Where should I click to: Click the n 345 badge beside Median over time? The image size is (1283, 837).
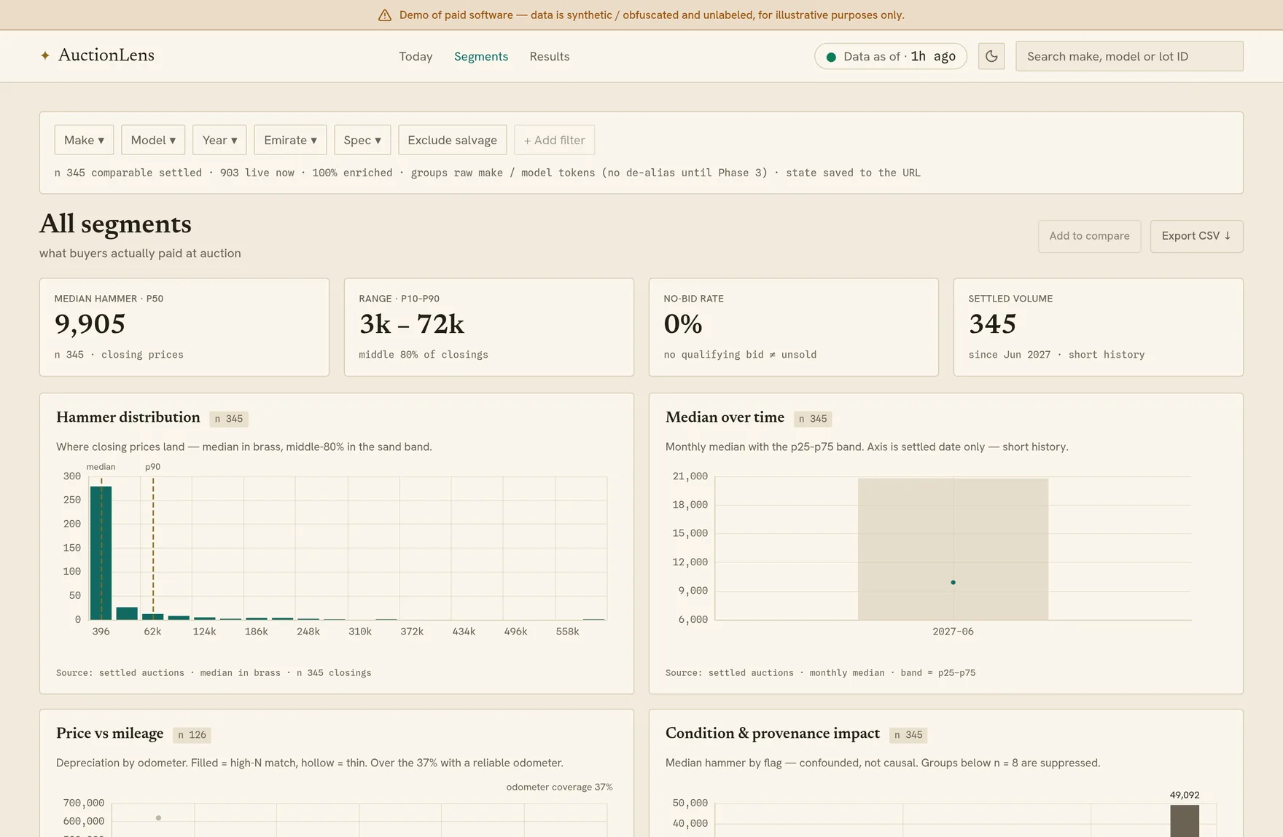tap(813, 419)
